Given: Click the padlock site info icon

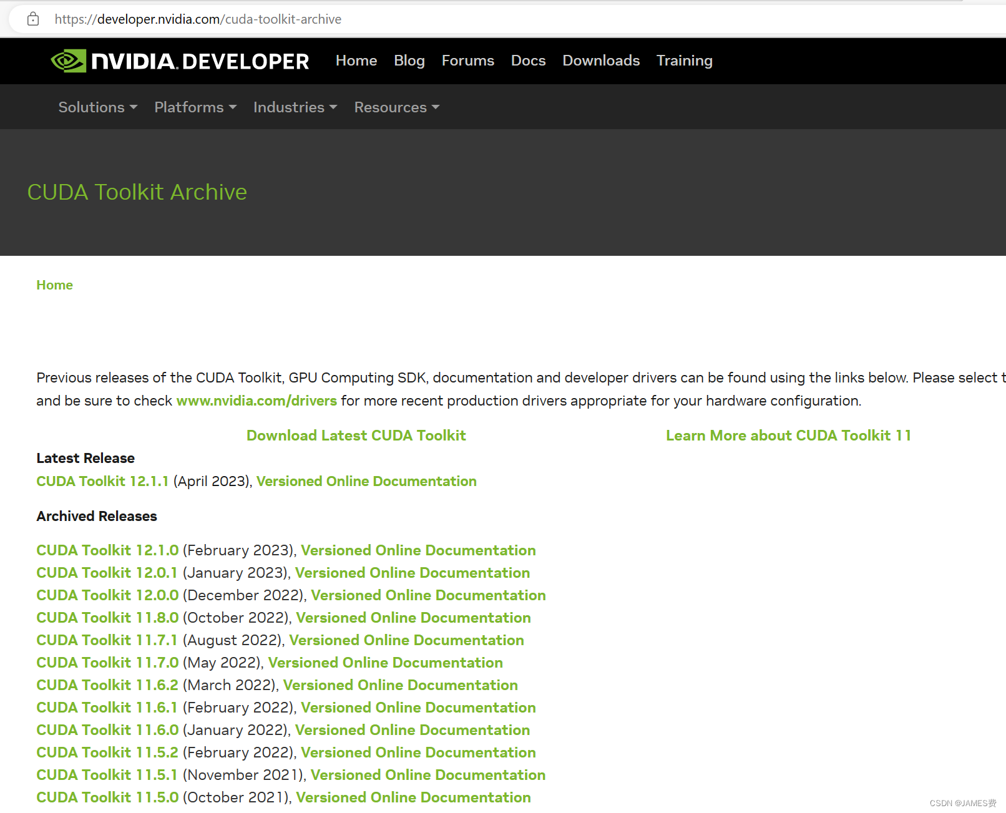Looking at the screenshot, I should click(33, 19).
